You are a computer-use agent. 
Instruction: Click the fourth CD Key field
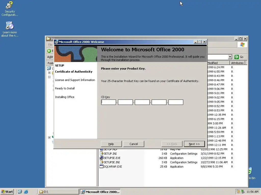(x=159, y=102)
